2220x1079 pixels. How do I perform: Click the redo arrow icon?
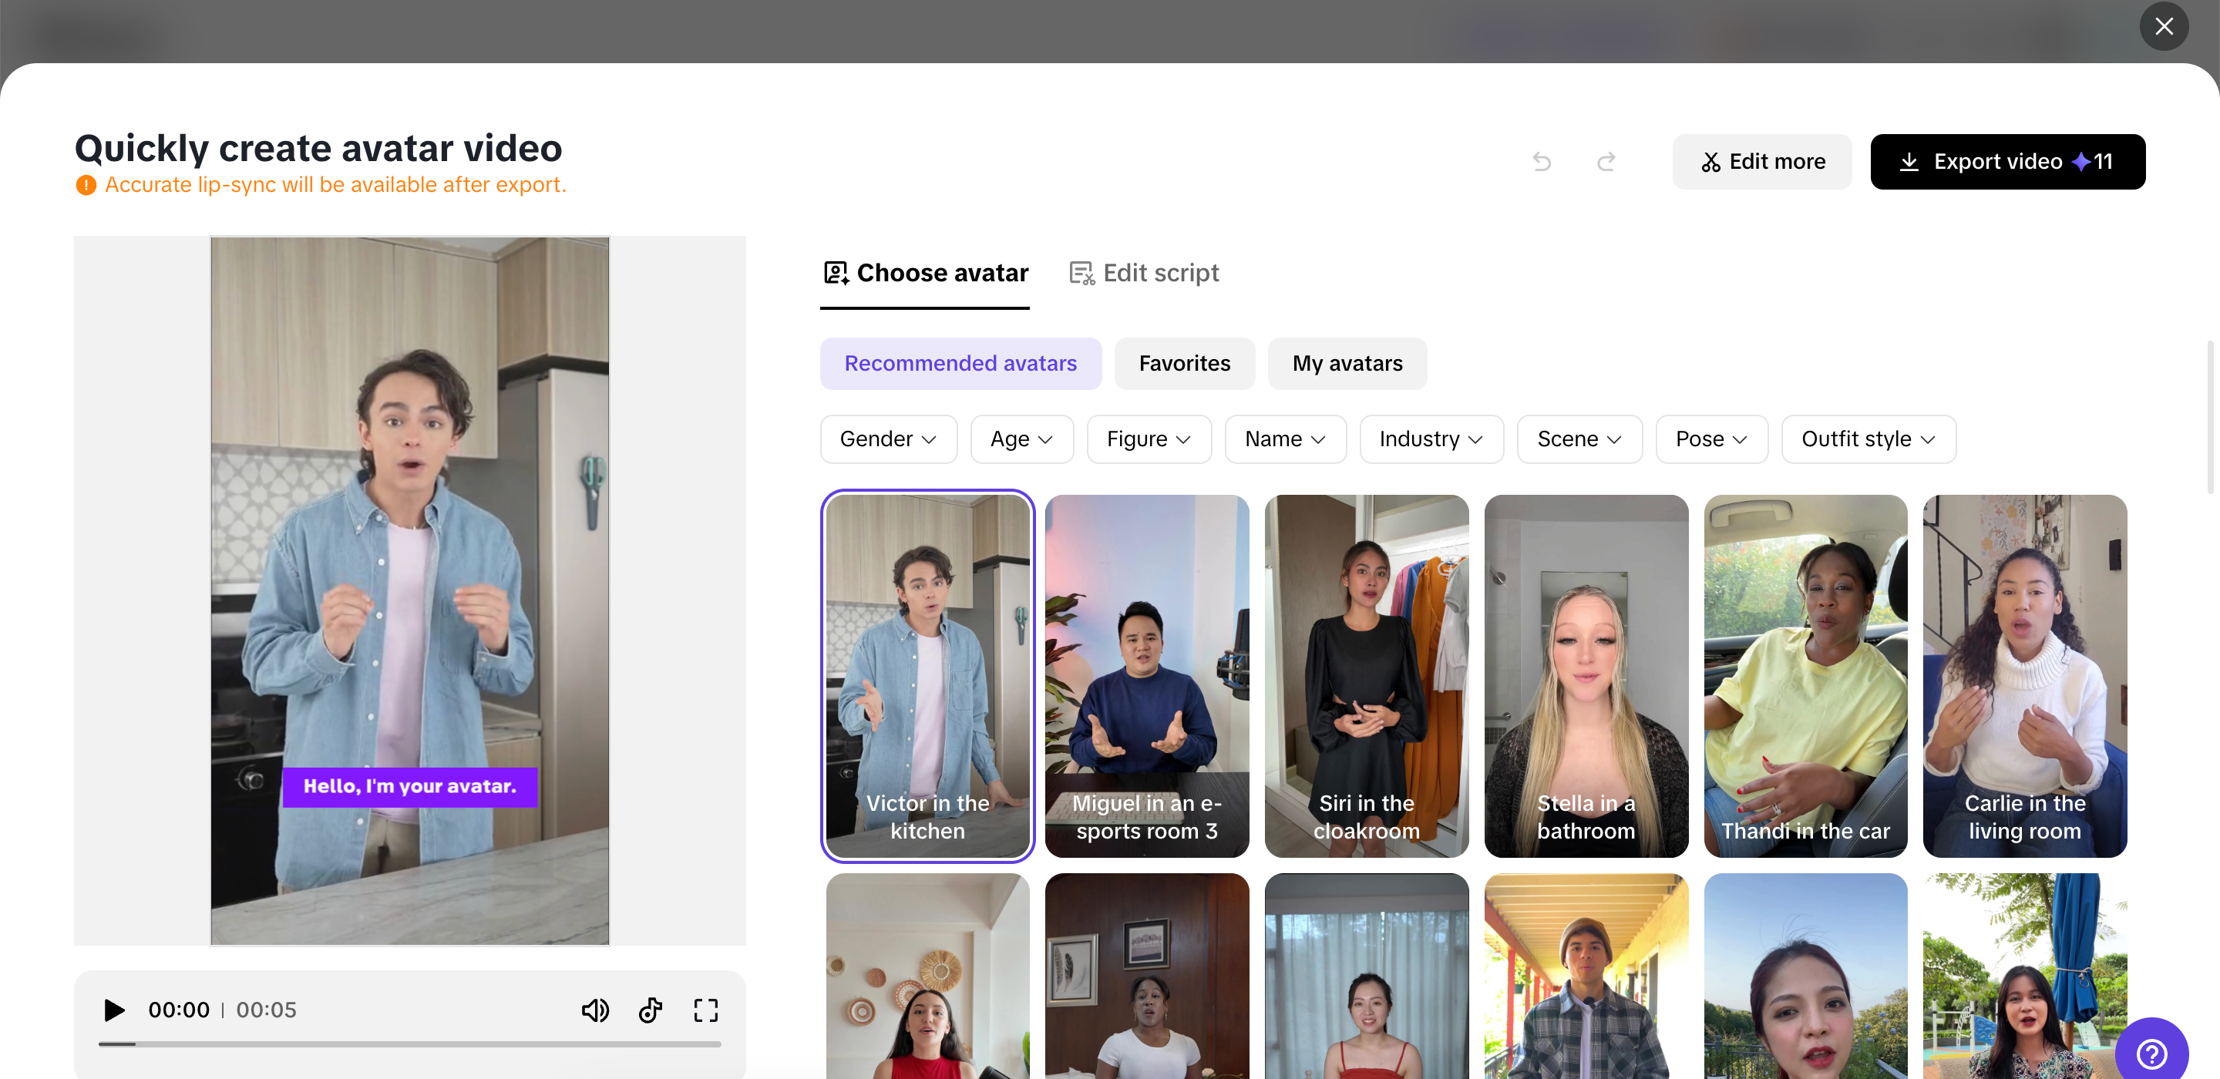click(1606, 162)
